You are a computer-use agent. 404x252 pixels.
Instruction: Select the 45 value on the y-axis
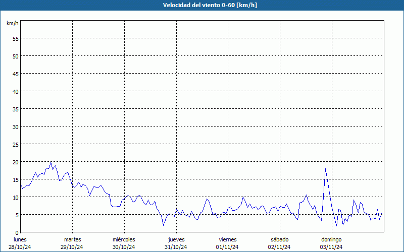(x=16, y=74)
